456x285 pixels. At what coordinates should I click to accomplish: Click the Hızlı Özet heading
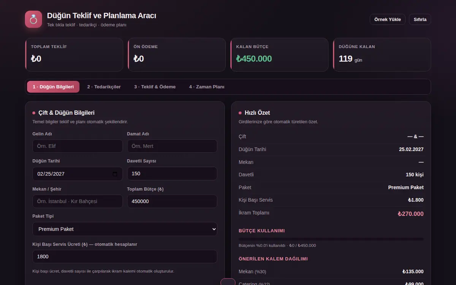tap(257, 113)
